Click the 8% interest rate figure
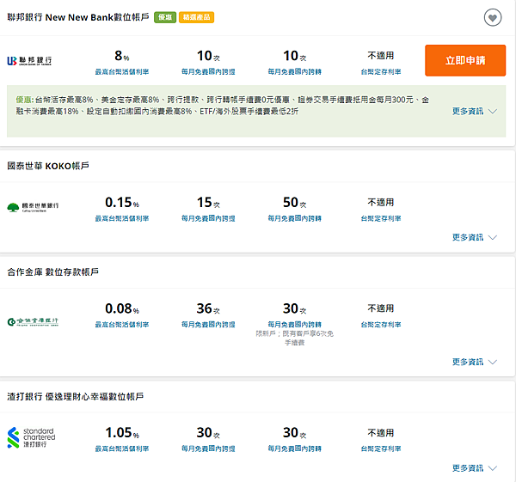 point(121,56)
